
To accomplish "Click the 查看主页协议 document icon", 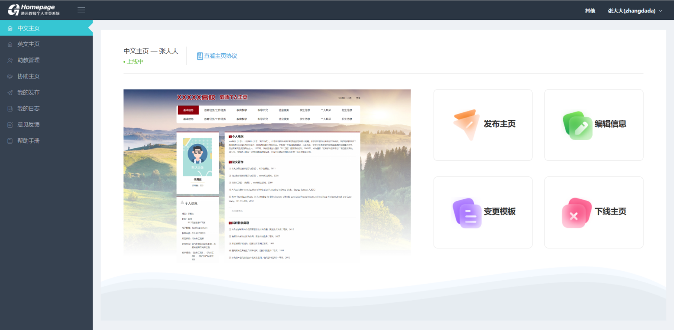I will [200, 56].
